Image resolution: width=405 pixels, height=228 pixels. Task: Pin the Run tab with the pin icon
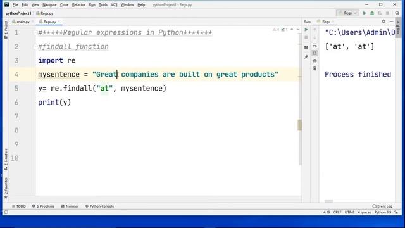pos(306,57)
